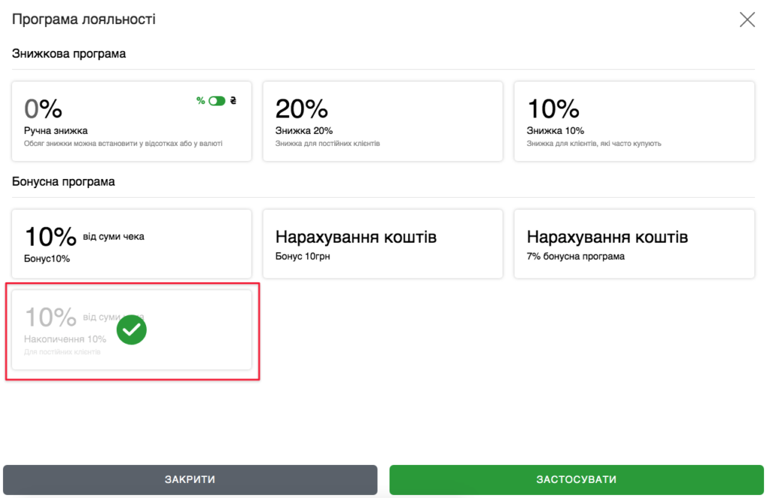Viewport: 767px width, 498px height.
Task: Deselect the faded Накопичення 10% card title
Action: coord(65,339)
